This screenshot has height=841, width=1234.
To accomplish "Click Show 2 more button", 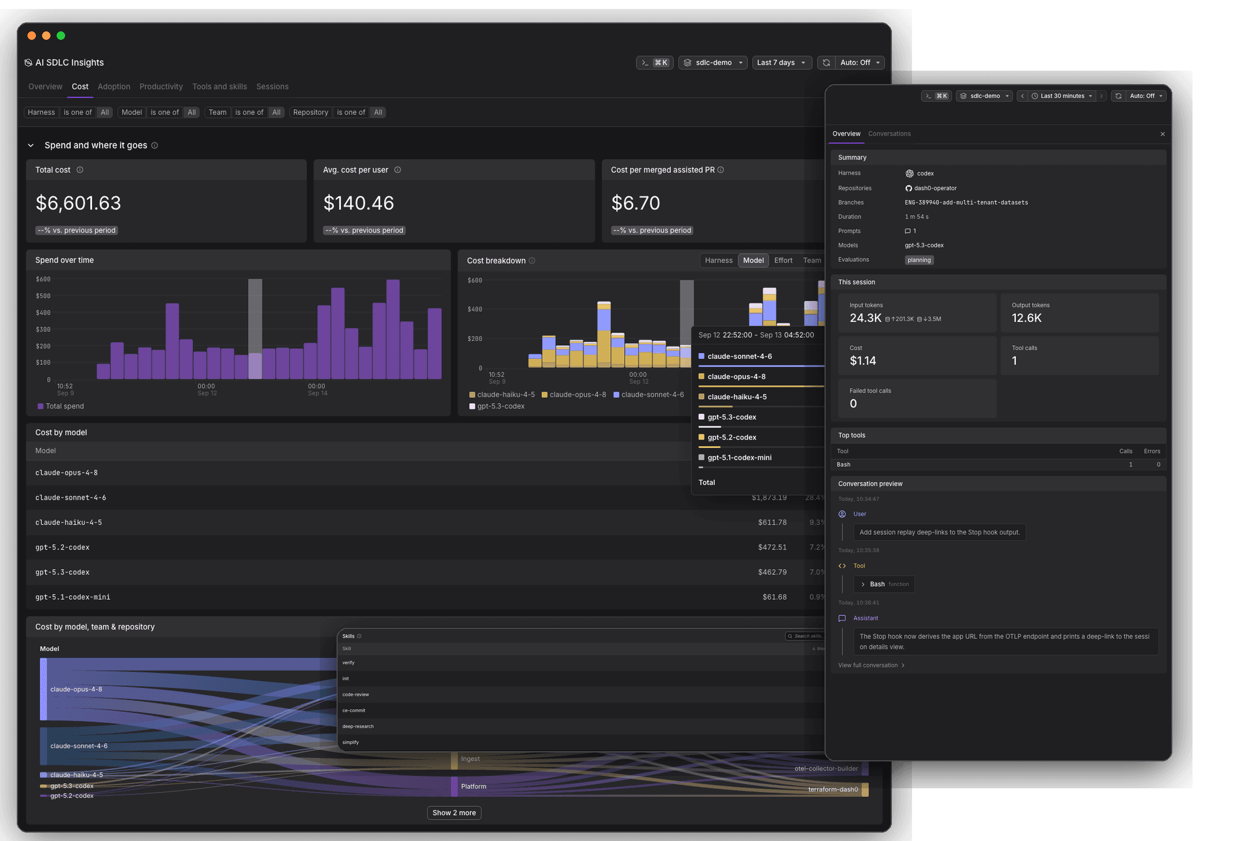I will click(x=454, y=813).
